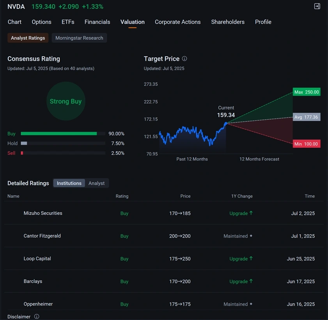Select the Barclays row name
The width and height of the screenshot is (328, 320).
click(33, 281)
